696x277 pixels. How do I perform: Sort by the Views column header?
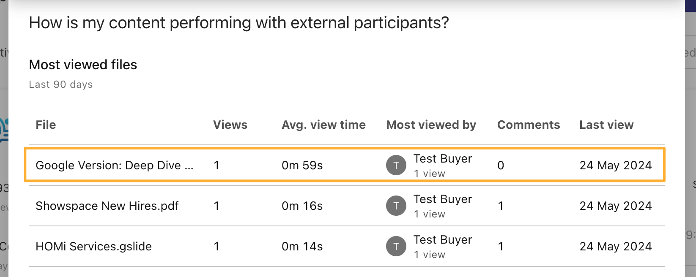[230, 125]
